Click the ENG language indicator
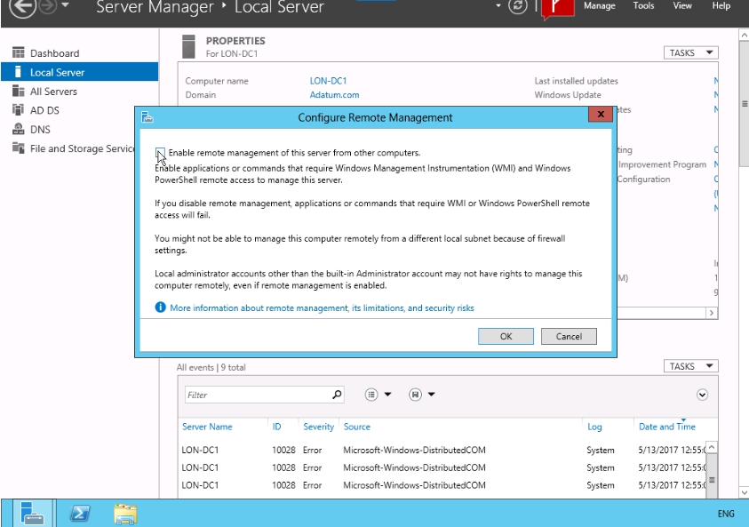Screen dimensions: 749x527 (x=726, y=514)
